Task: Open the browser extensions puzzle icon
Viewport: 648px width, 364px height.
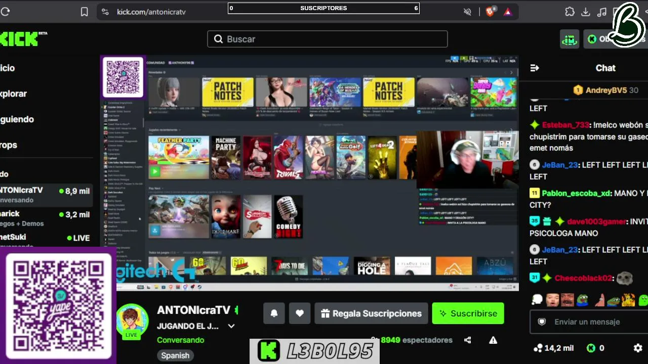Action: [x=570, y=12]
